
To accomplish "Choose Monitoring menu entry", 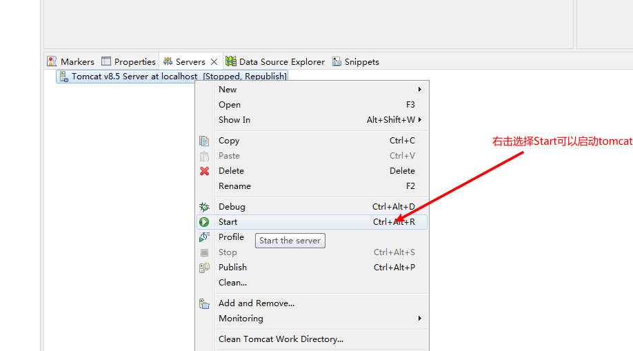I will coord(312,319).
